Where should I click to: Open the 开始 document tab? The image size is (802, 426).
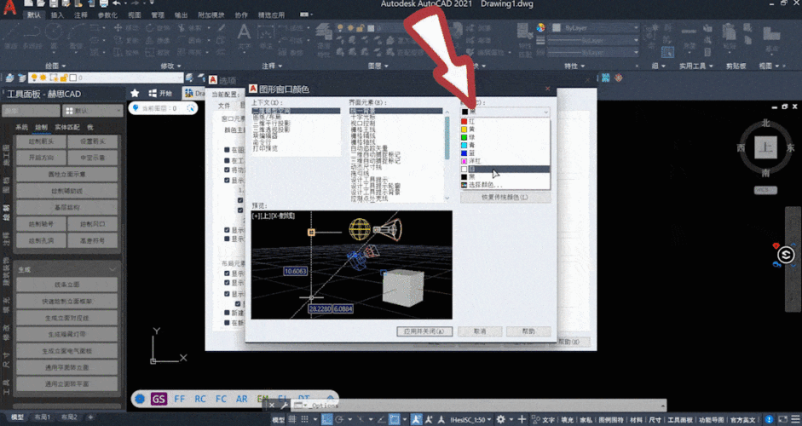[160, 93]
